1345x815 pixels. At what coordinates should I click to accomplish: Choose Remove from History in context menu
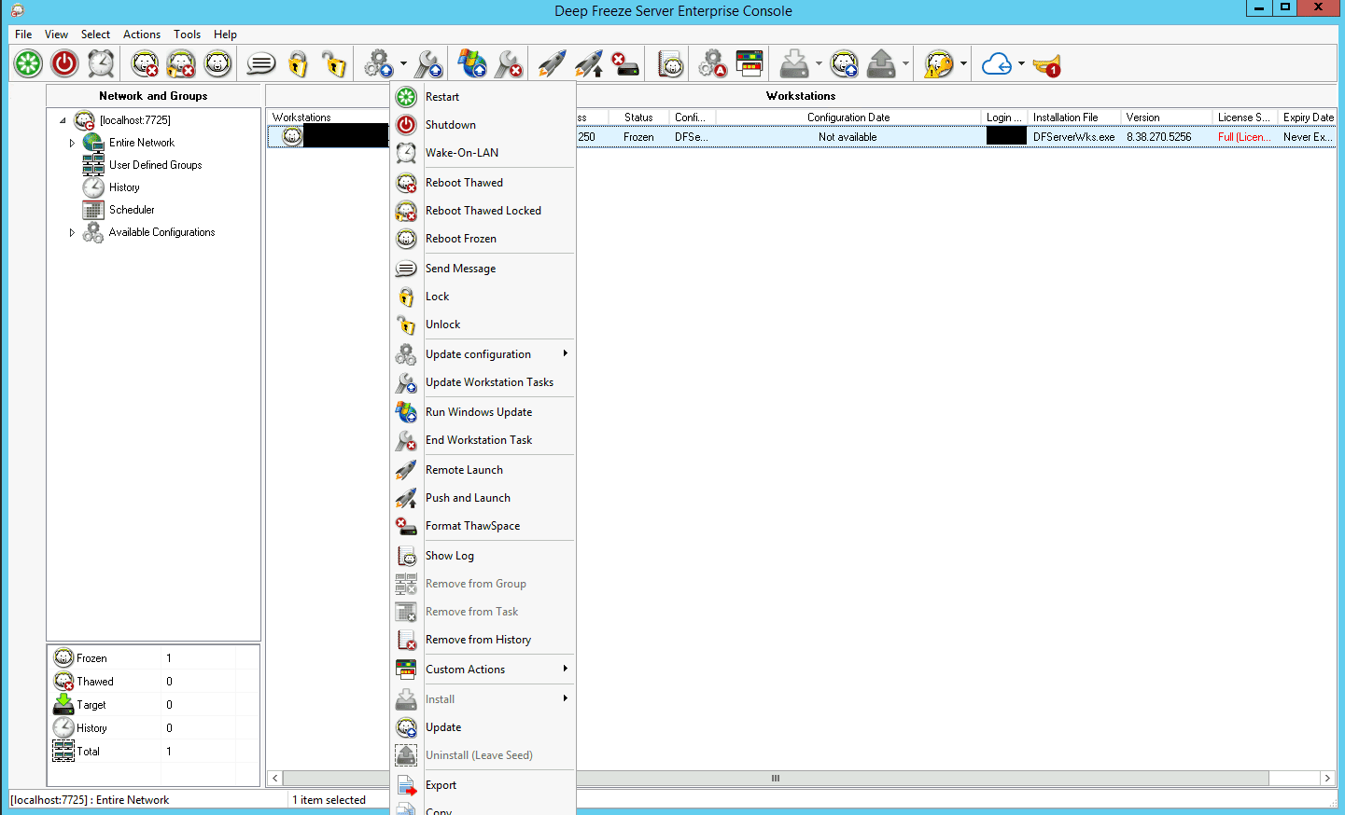click(x=483, y=640)
